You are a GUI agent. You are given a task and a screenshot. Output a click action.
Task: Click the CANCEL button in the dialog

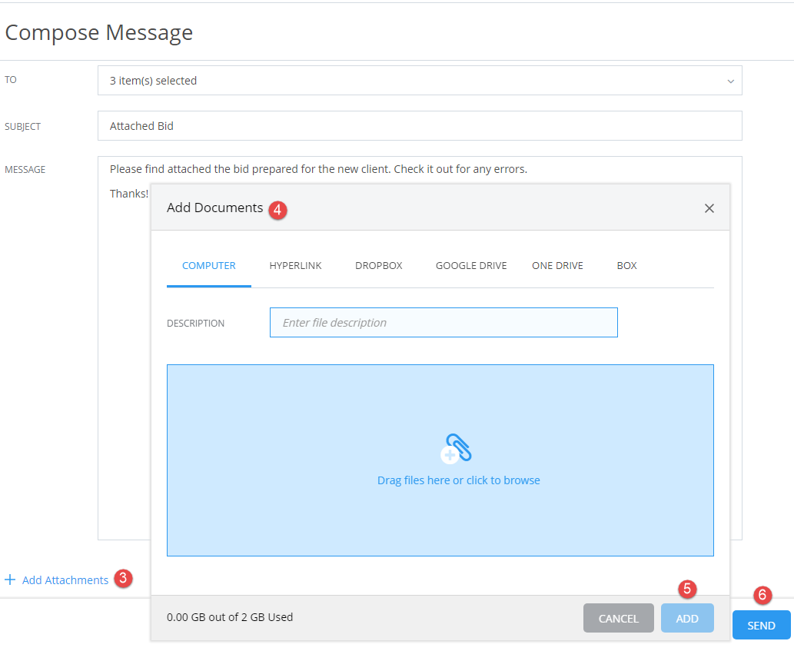coord(618,618)
